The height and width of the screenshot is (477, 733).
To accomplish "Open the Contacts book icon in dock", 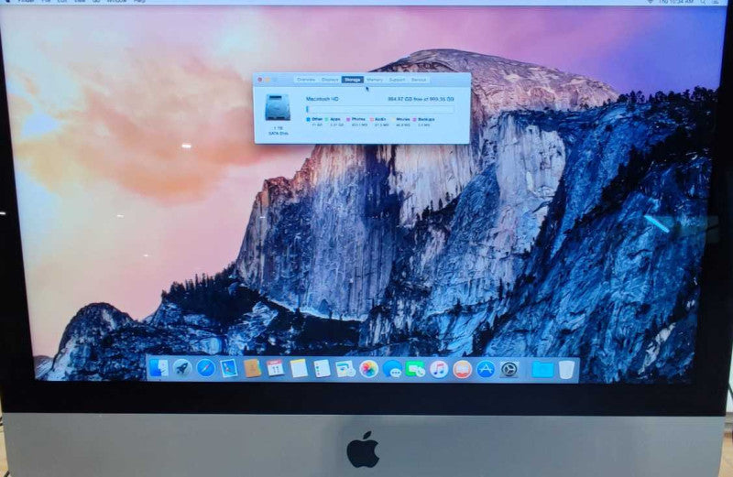I will (252, 369).
